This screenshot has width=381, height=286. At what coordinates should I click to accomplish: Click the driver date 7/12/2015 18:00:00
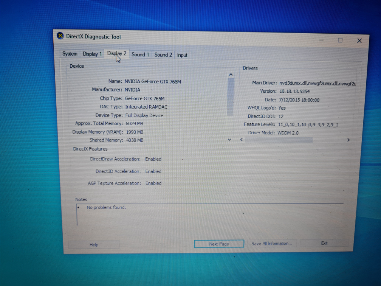click(x=299, y=100)
